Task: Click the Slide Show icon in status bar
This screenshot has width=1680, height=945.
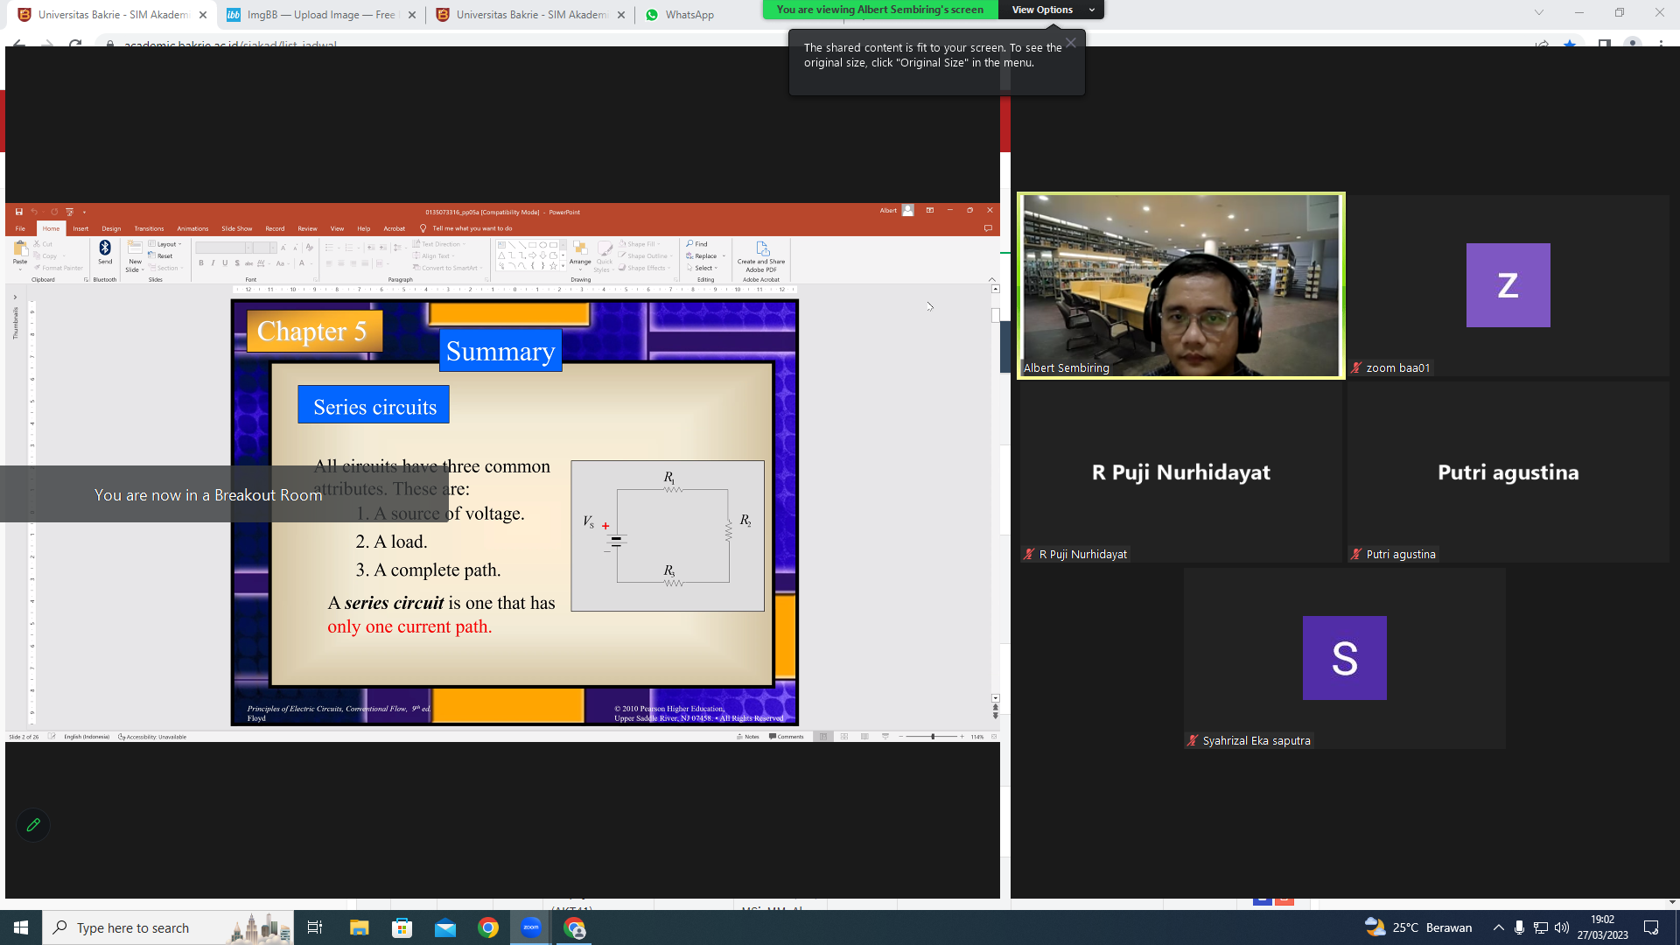Action: (885, 737)
